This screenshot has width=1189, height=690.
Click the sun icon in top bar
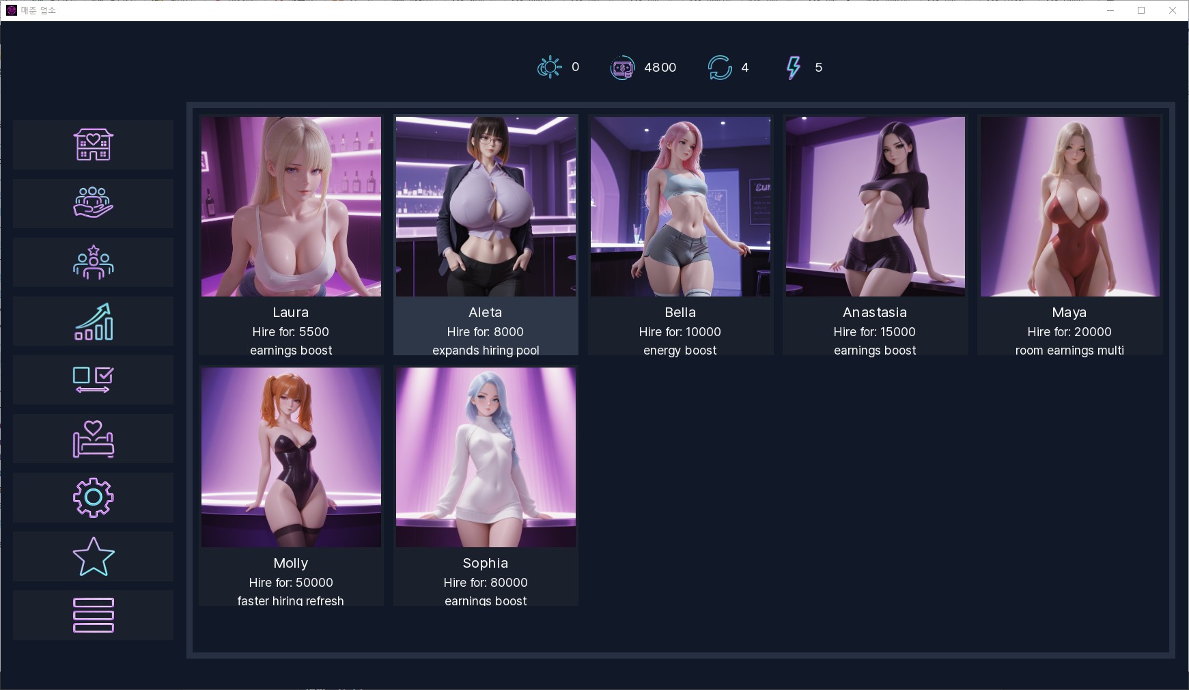(x=549, y=68)
